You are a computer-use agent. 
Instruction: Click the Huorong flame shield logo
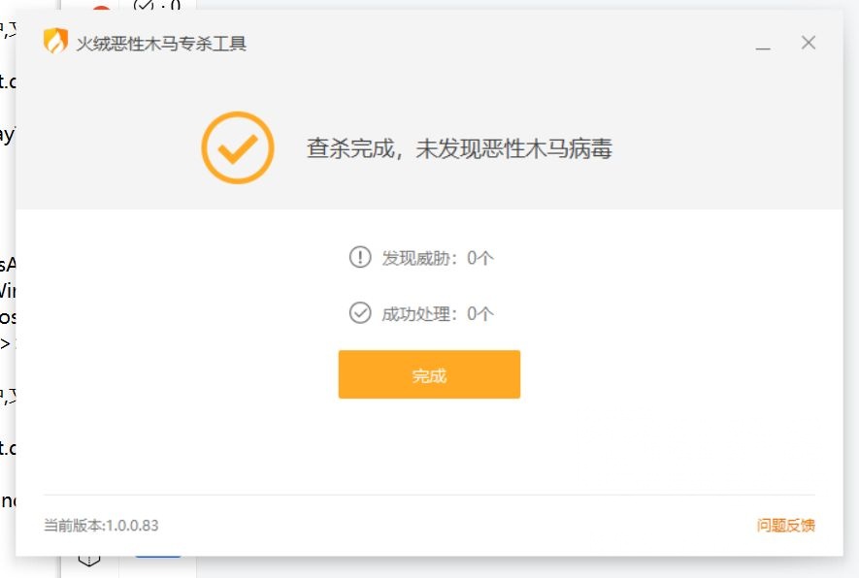point(55,41)
